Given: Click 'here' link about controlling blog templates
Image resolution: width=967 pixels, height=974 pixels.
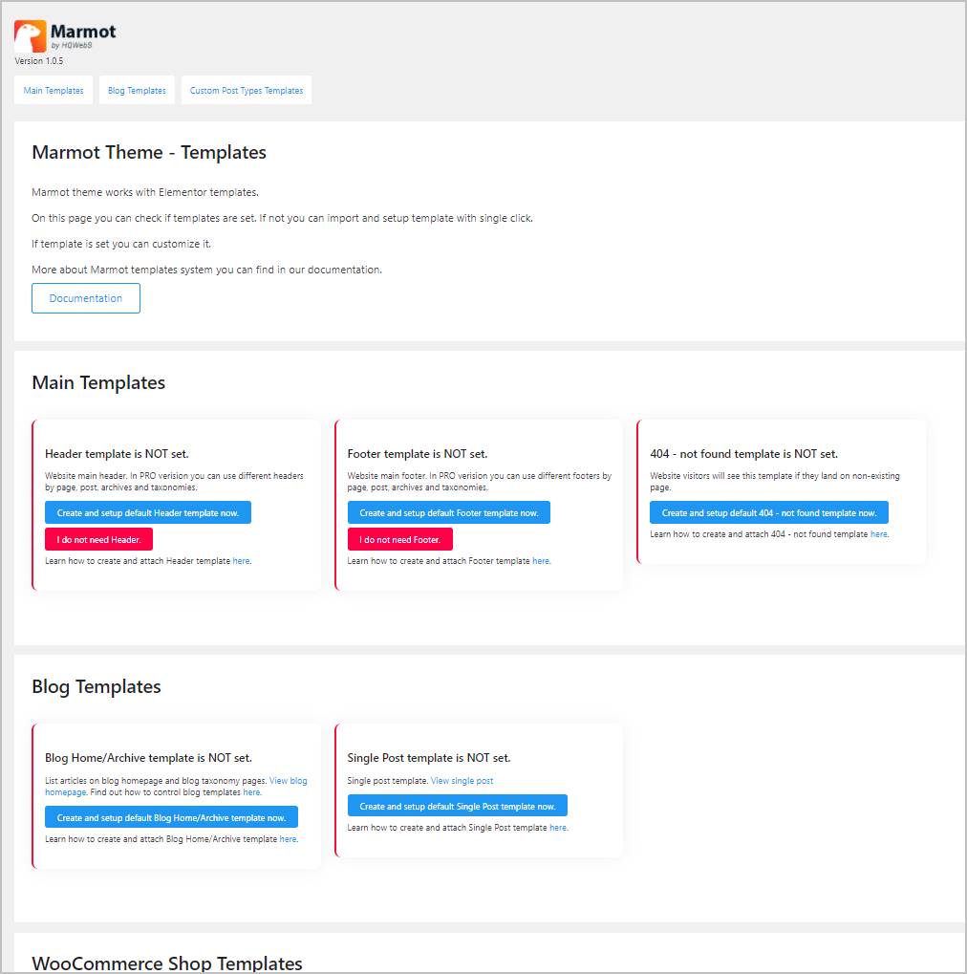Looking at the screenshot, I should click(251, 792).
